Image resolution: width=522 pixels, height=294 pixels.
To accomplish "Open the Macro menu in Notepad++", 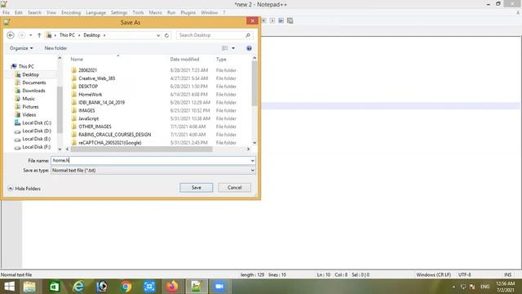I will pyautogui.click(x=155, y=13).
